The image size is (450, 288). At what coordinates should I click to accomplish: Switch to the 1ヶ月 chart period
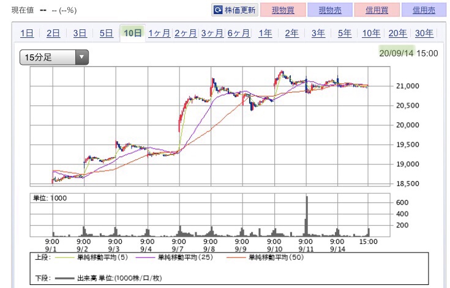tap(159, 33)
